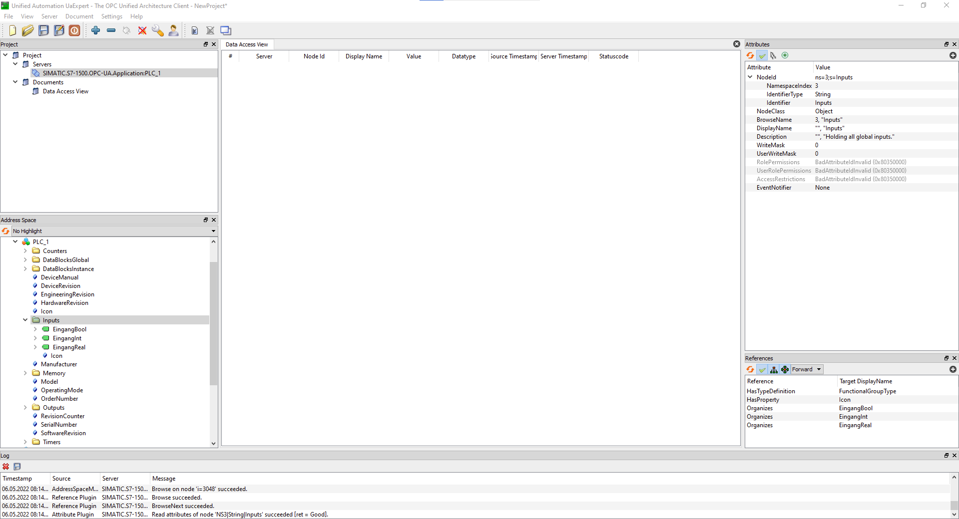
Task: Click the Clear Log red X icon
Action: (5, 467)
